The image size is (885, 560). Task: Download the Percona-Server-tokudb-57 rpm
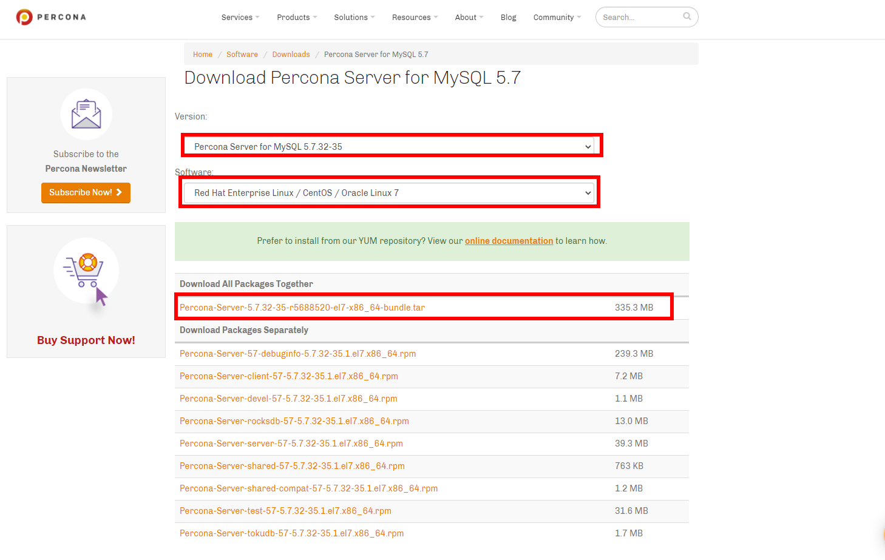pos(291,533)
